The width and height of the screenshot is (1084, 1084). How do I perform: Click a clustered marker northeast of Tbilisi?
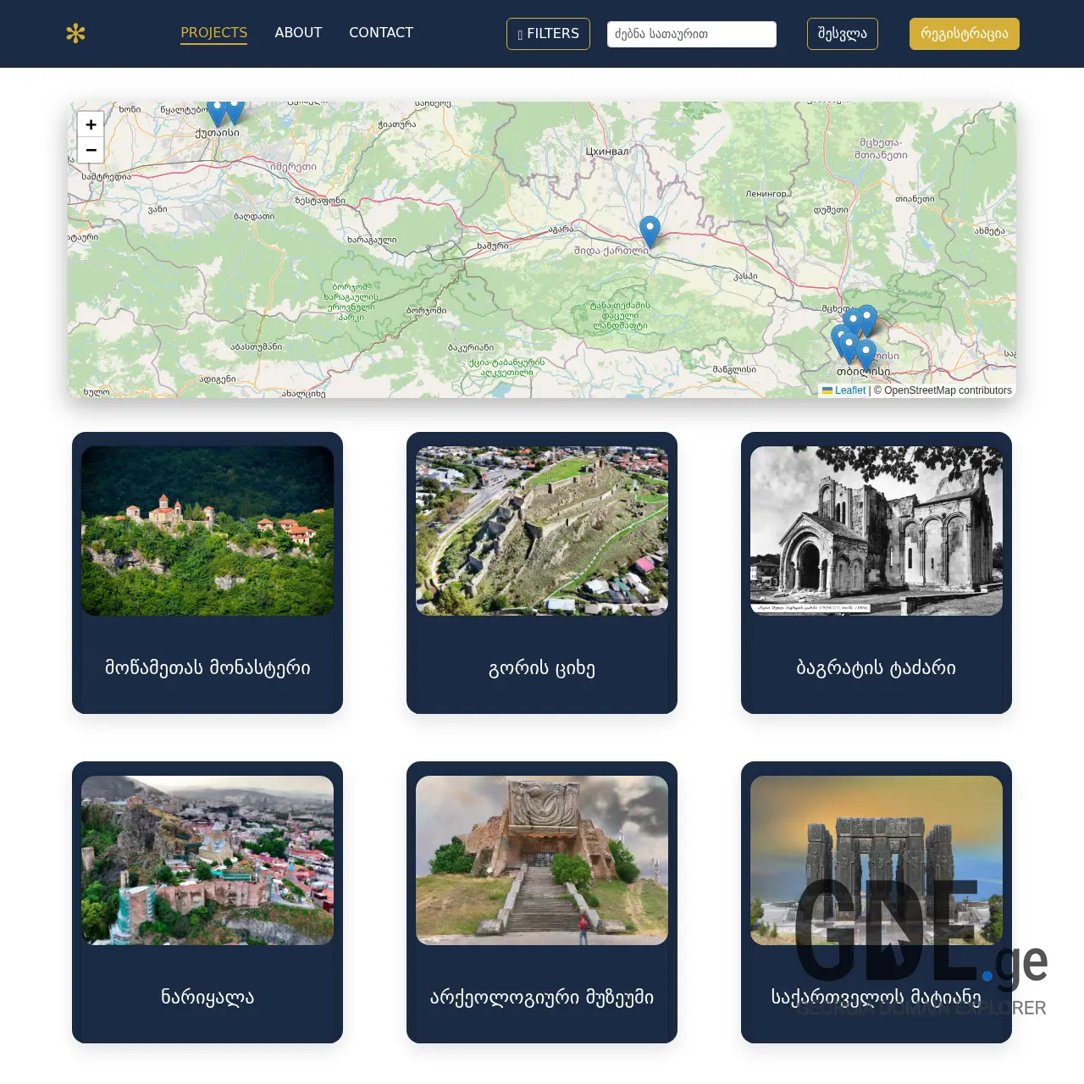click(866, 315)
